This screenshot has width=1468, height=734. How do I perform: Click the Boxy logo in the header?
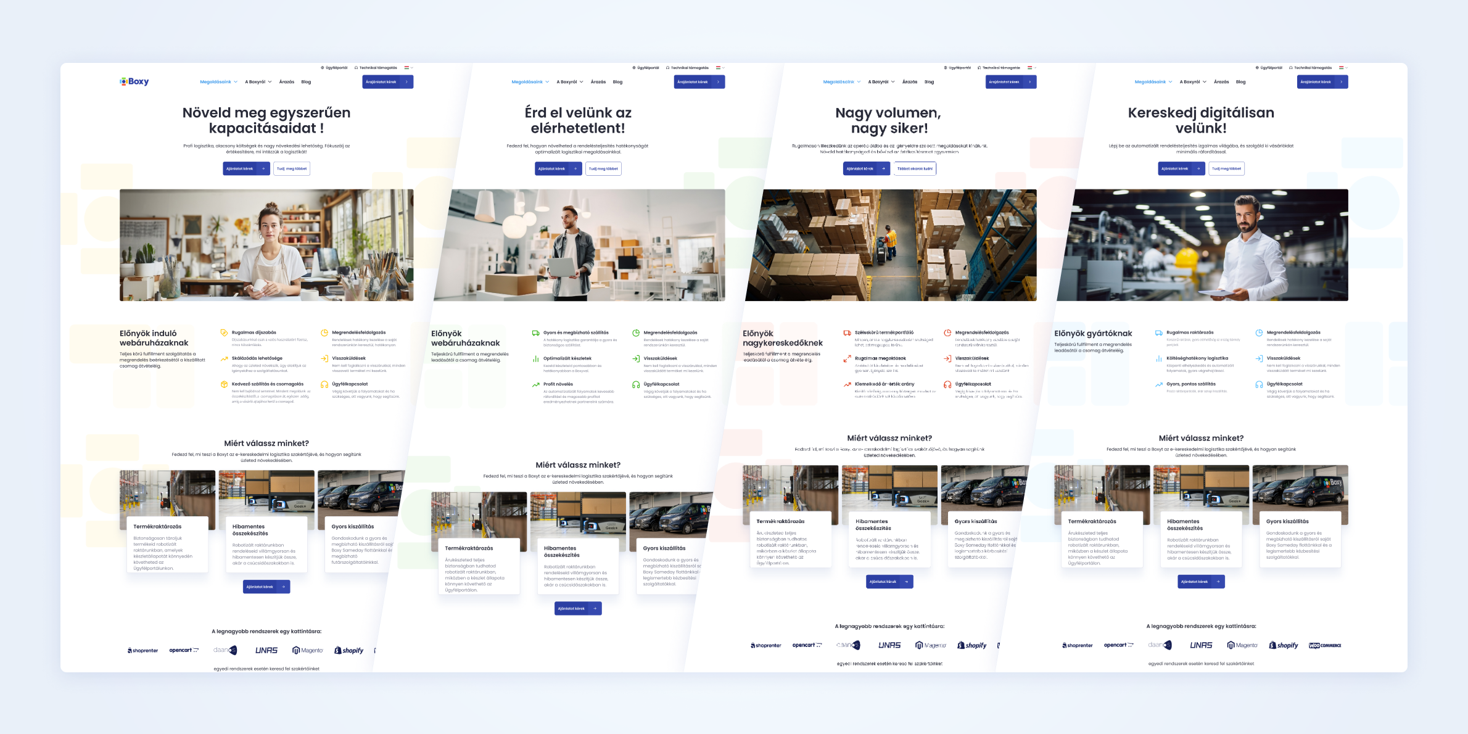click(134, 81)
